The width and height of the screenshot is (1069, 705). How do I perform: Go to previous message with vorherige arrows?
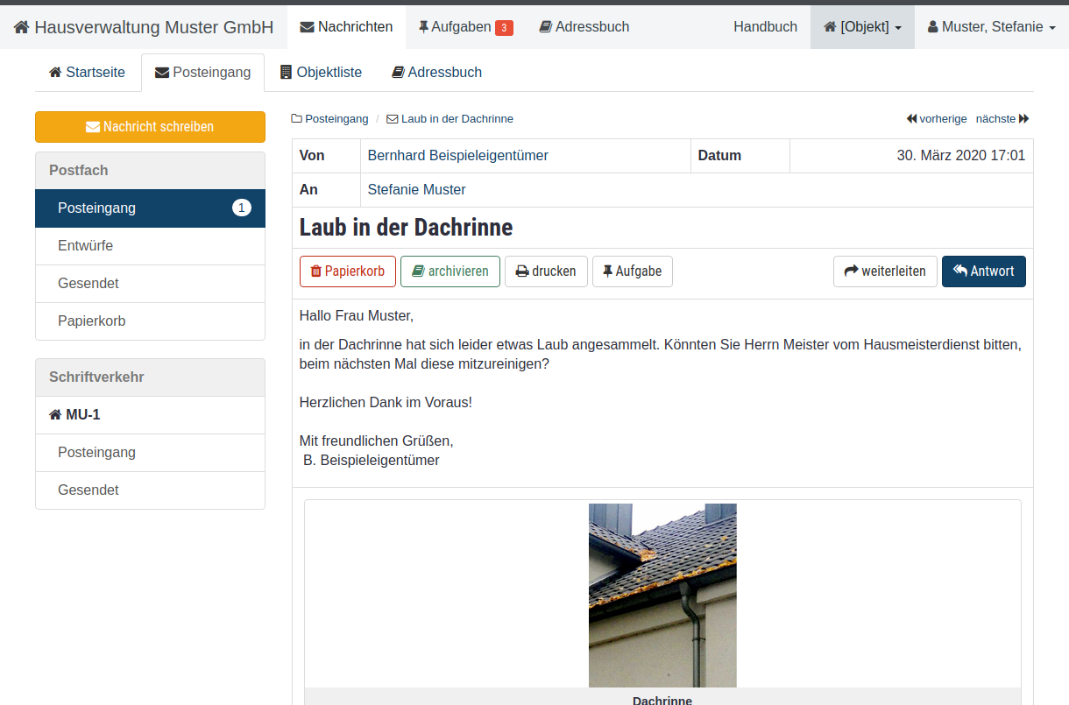point(936,118)
